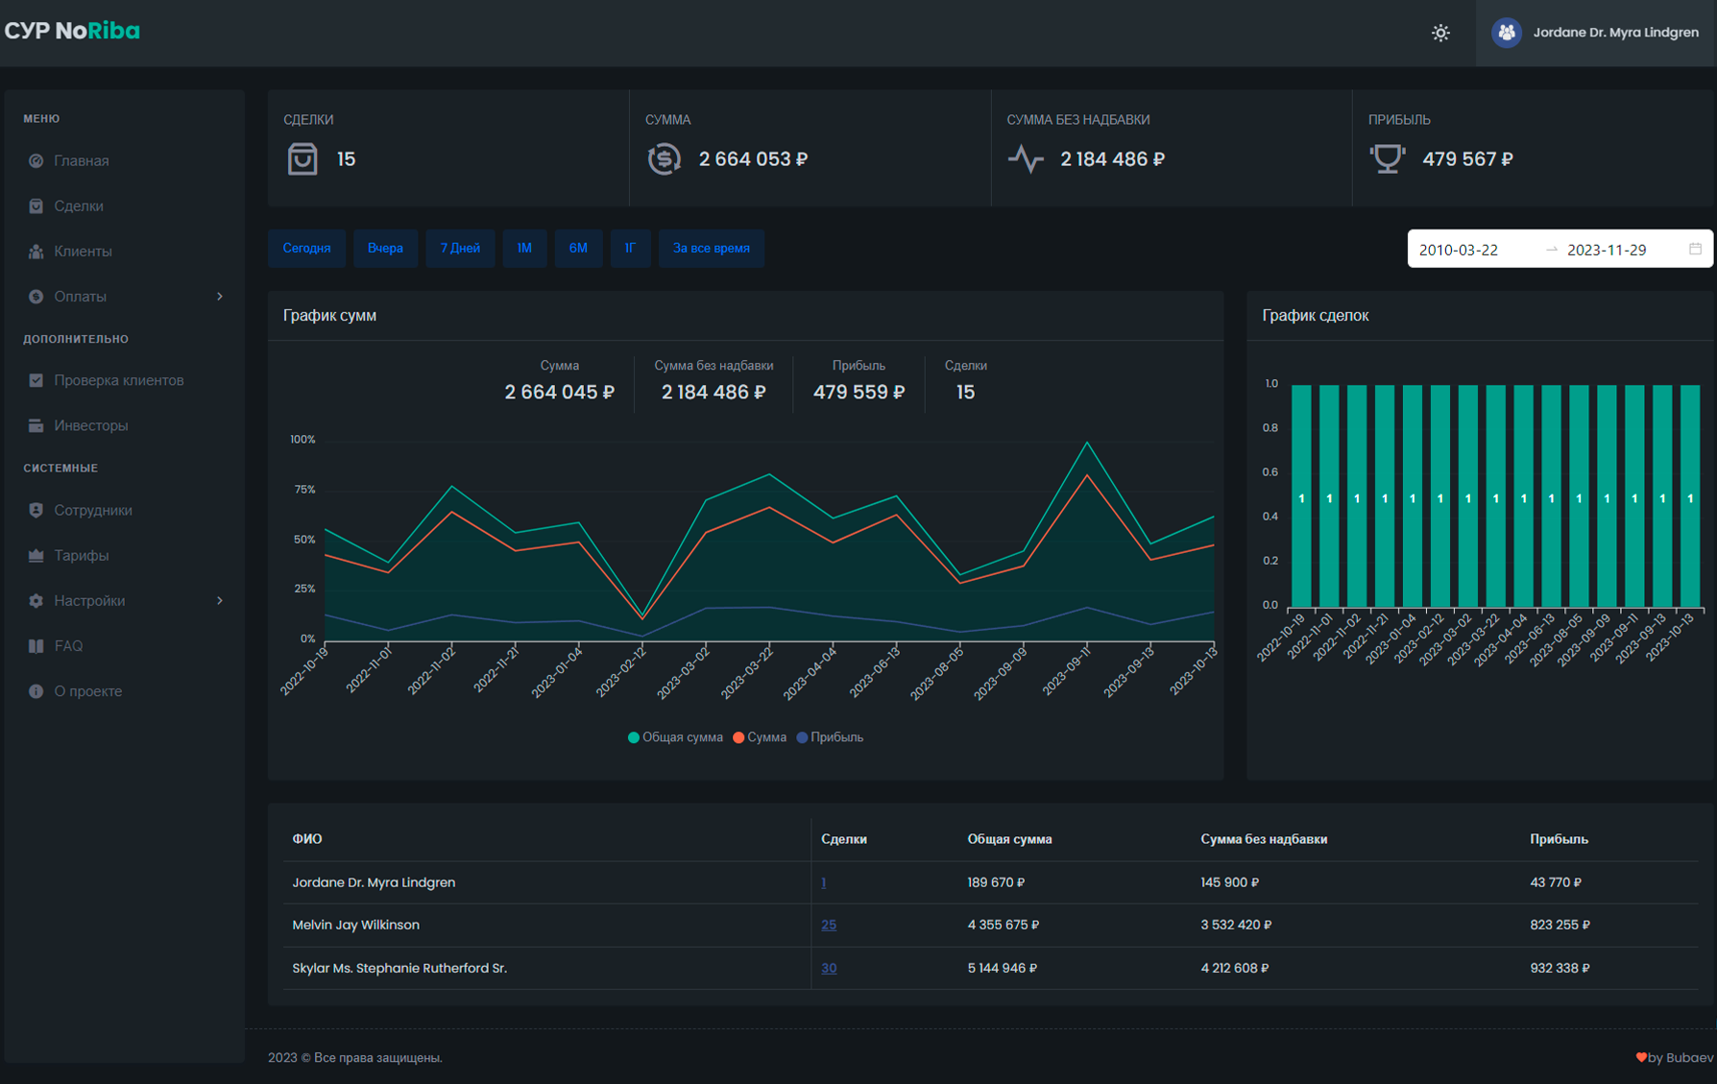The image size is (1717, 1084).
Task: Open Клиенты in the sidebar menu
Action: [x=83, y=252]
